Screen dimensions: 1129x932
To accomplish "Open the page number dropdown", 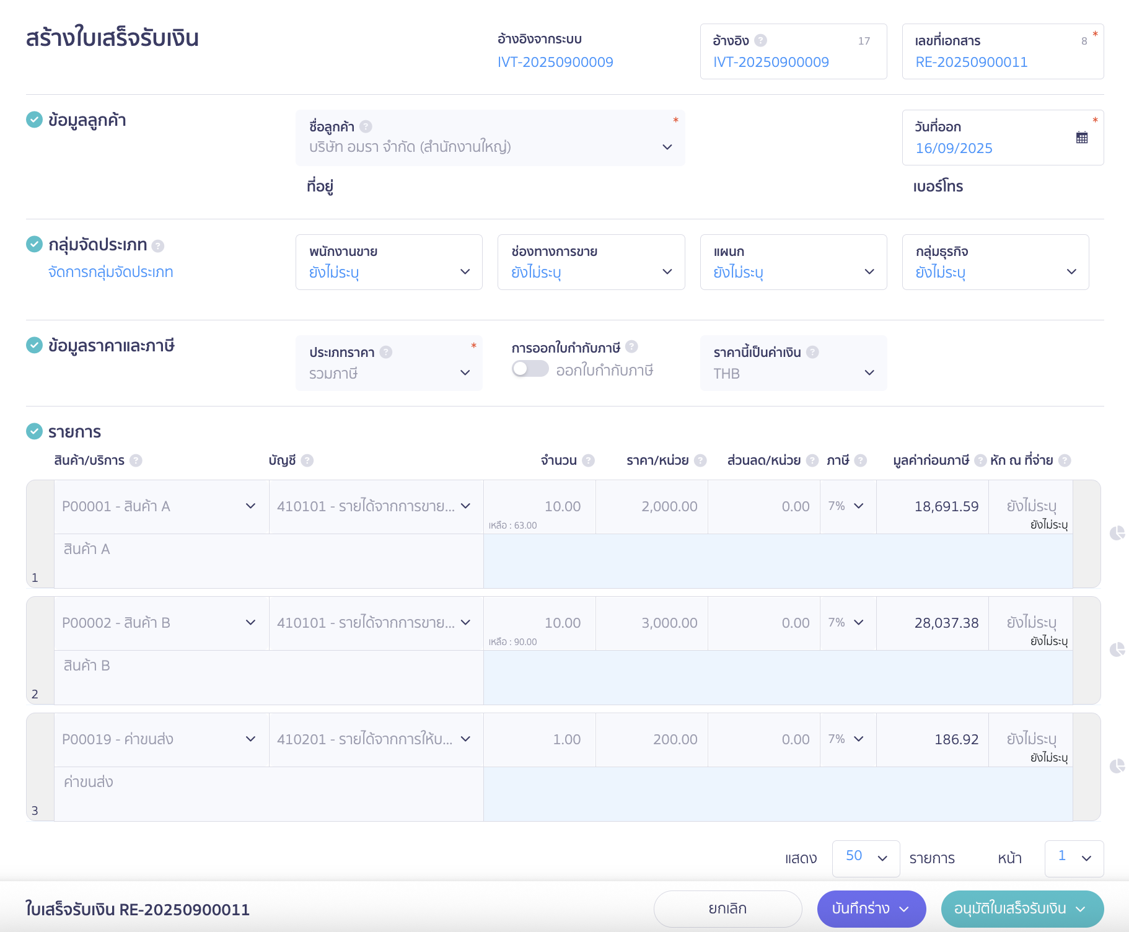I will click(1074, 858).
